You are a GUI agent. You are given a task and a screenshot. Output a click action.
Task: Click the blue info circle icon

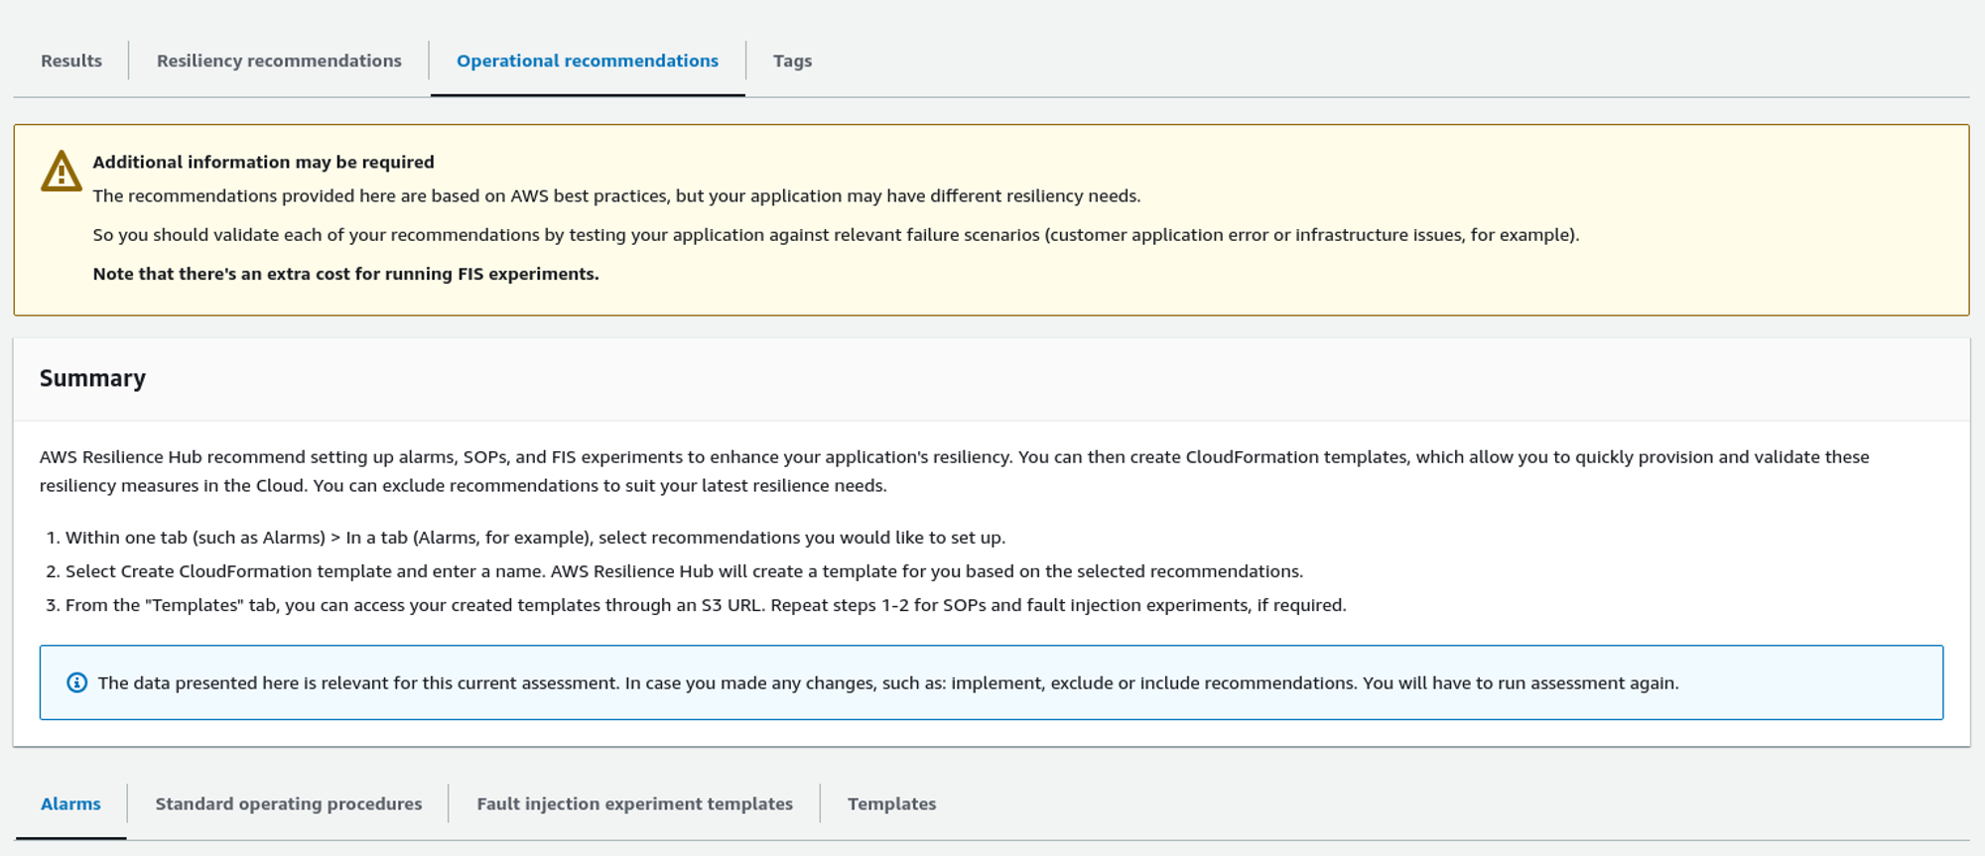(76, 682)
